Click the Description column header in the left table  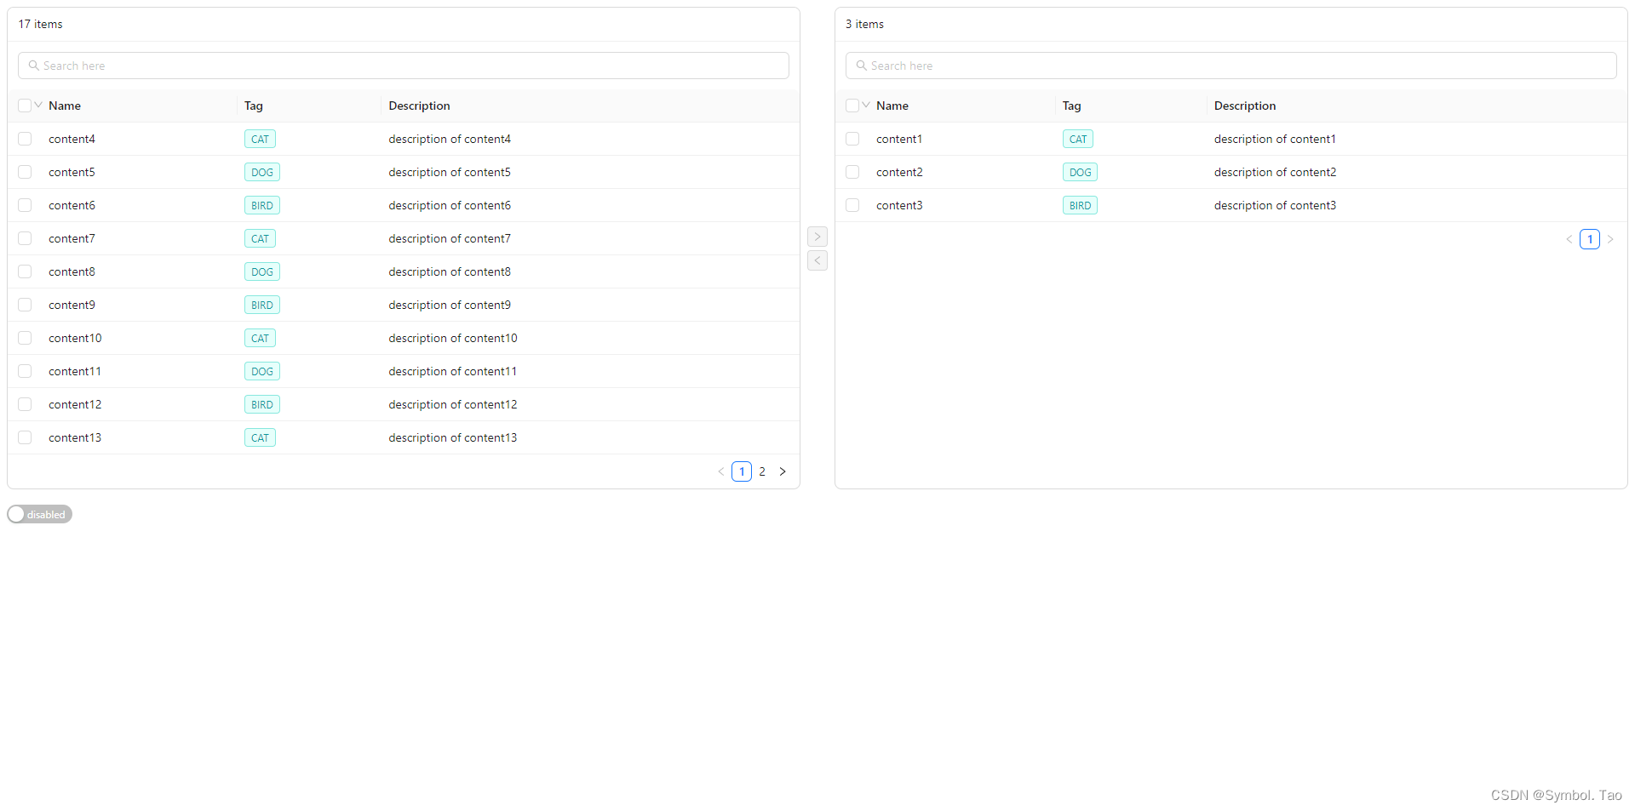pyautogui.click(x=419, y=106)
